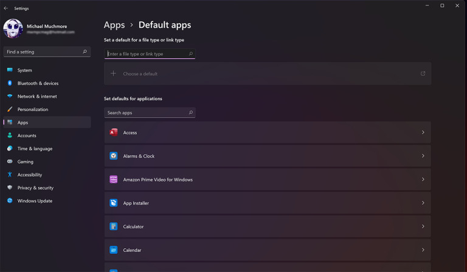Open the Gaming controller icon
467x272 pixels.
point(10,161)
